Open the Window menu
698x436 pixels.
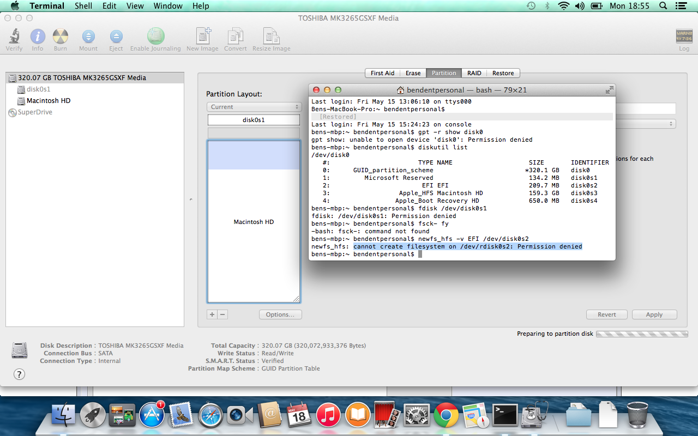coord(168,6)
